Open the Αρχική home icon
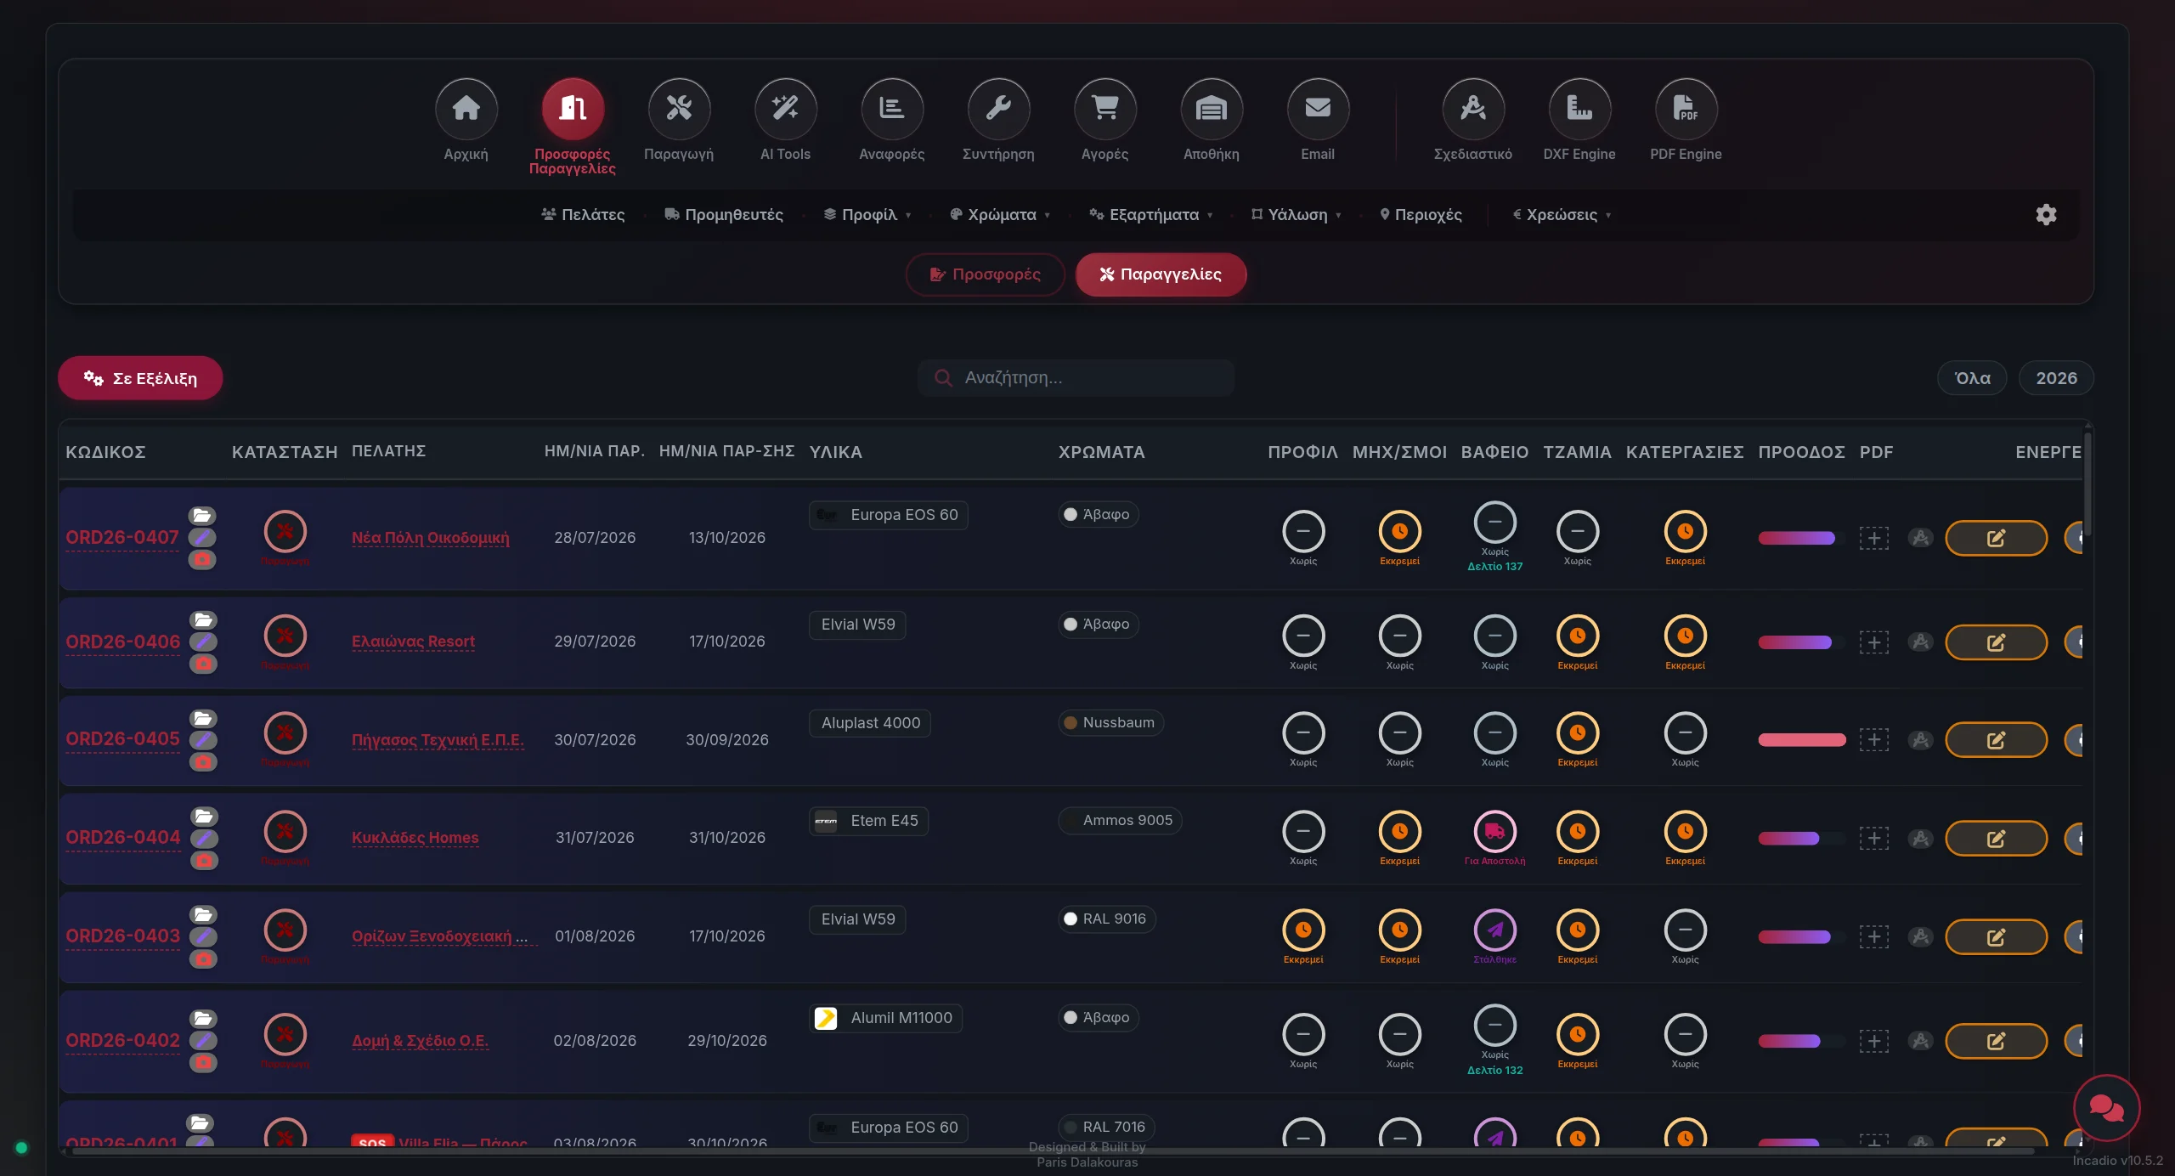The height and width of the screenshot is (1176, 2175). (x=466, y=109)
